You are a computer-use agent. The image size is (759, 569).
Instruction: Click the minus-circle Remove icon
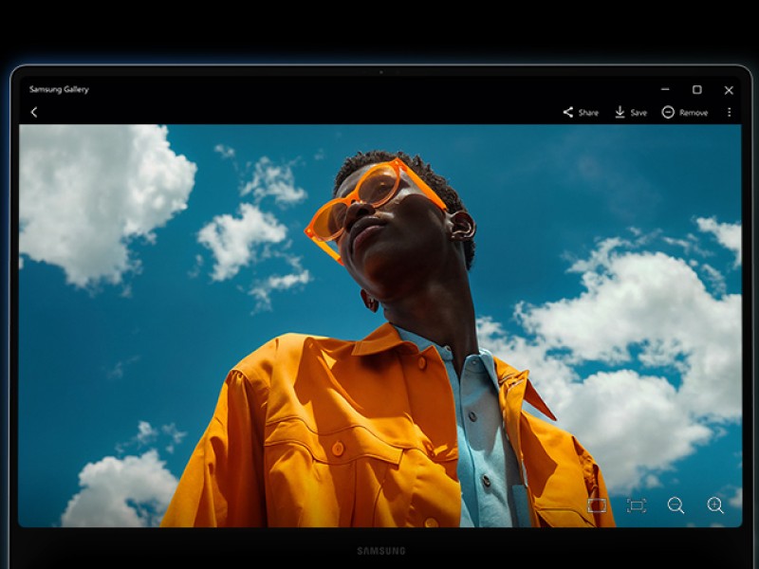[x=668, y=112]
